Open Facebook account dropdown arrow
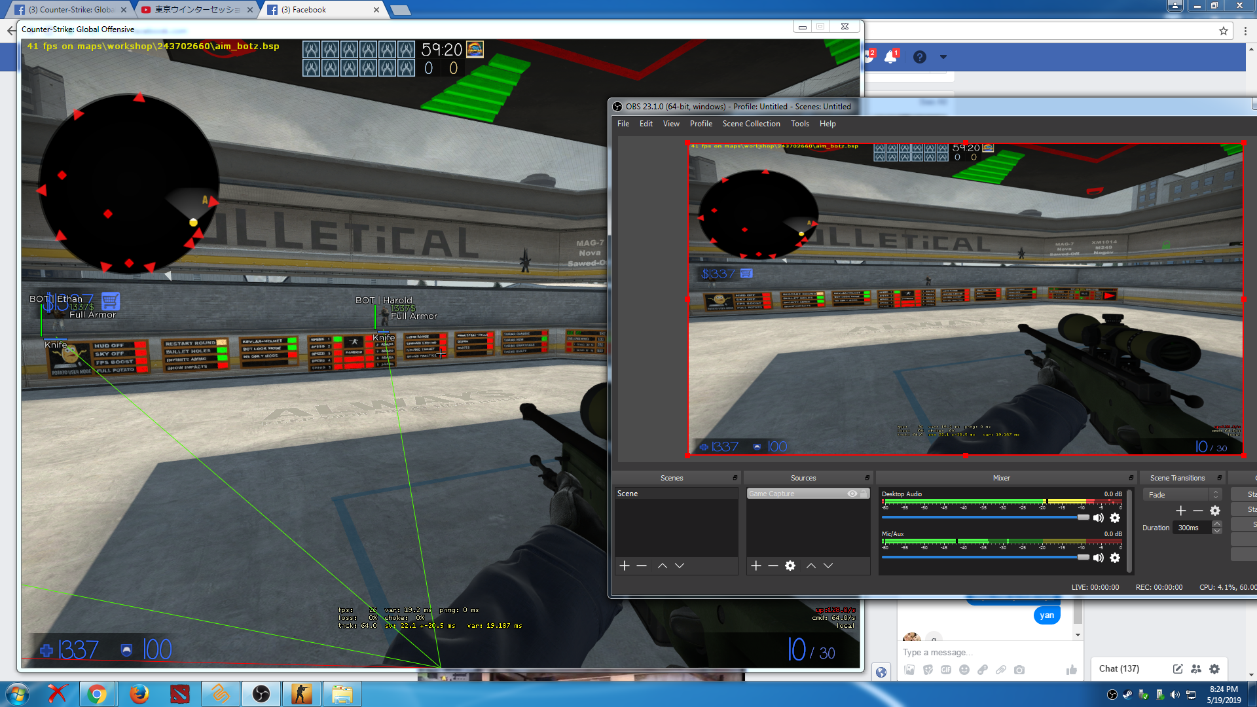 [x=943, y=57]
